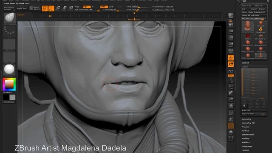
Task: Select the gray main color swatch
Action: [12, 97]
